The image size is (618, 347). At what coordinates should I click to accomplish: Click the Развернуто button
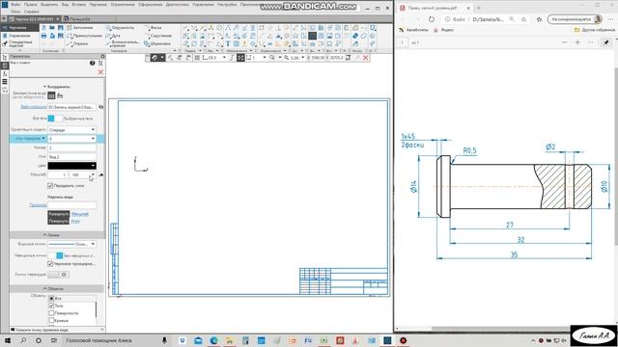pyautogui.click(x=59, y=214)
